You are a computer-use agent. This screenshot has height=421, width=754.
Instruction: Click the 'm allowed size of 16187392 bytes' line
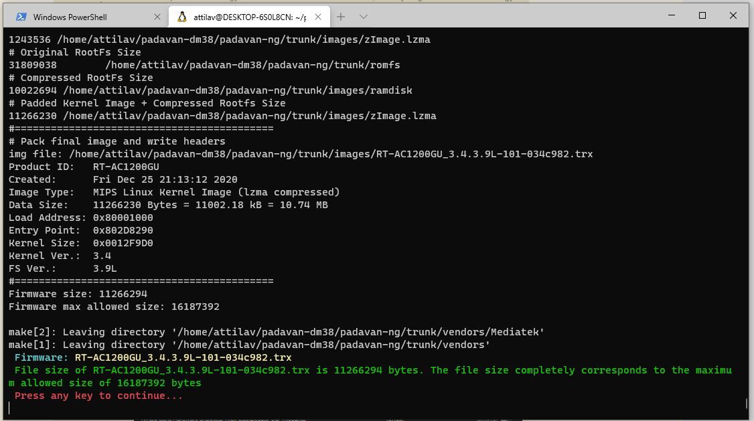(105, 383)
